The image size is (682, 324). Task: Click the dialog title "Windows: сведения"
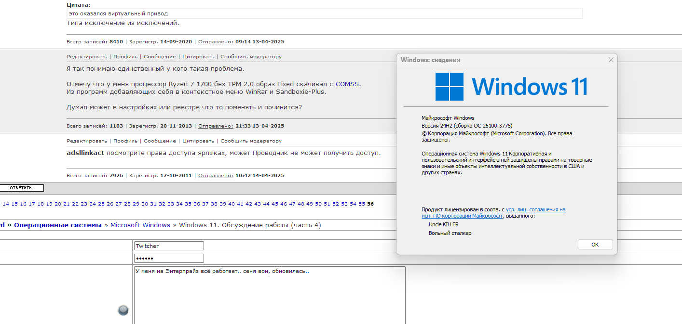point(430,60)
